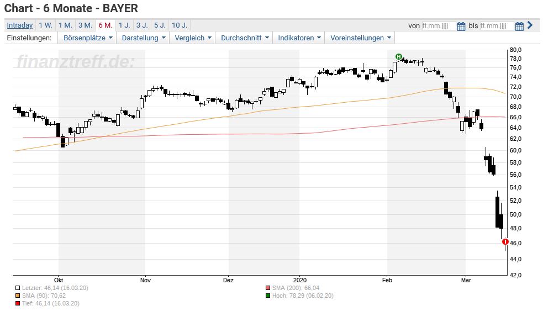Open the Indikatoren dropdown
Viewport: 543px width, 311px height.
tap(299, 38)
